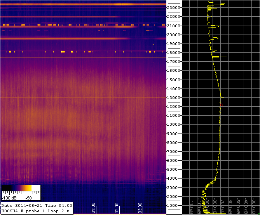Click the 02:00 time marker
This screenshot has height=215, width=260.
pyautogui.click(x=117, y=208)
